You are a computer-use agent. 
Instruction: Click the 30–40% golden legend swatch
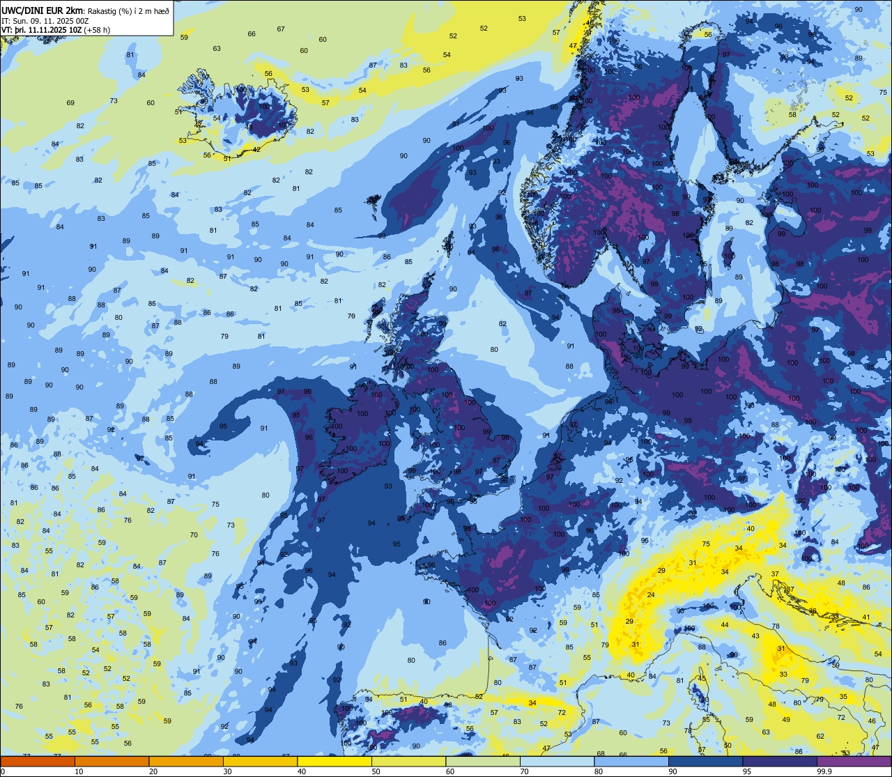(x=260, y=762)
